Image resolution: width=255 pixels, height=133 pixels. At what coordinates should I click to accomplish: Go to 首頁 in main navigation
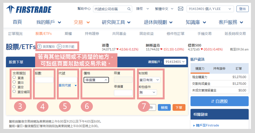(17, 22)
